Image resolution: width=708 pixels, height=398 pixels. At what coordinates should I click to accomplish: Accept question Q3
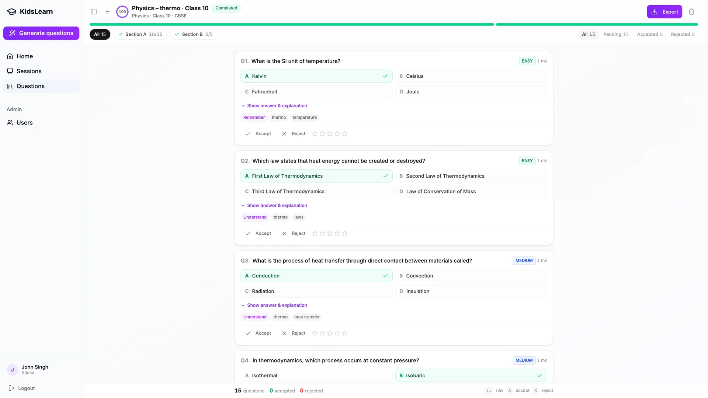coord(258,334)
